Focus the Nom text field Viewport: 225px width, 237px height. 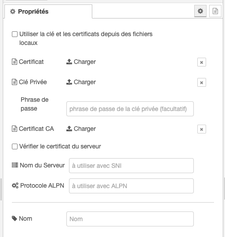tap(130, 219)
